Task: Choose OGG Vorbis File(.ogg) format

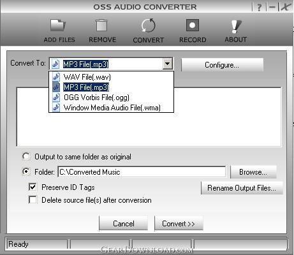Action: coord(111,98)
